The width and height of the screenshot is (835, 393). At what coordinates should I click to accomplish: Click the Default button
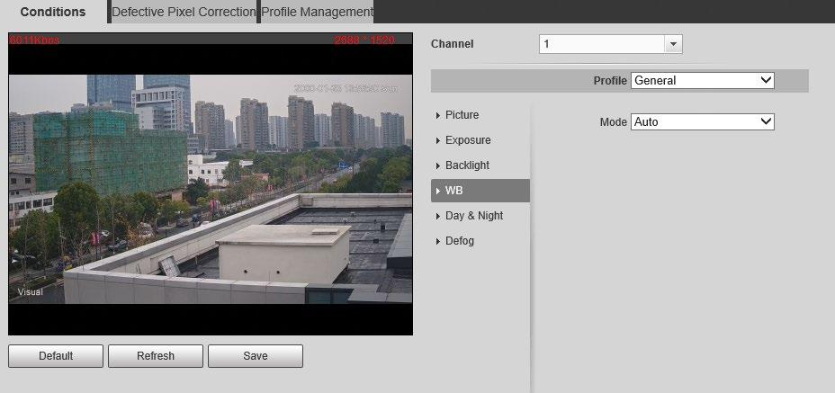click(56, 356)
